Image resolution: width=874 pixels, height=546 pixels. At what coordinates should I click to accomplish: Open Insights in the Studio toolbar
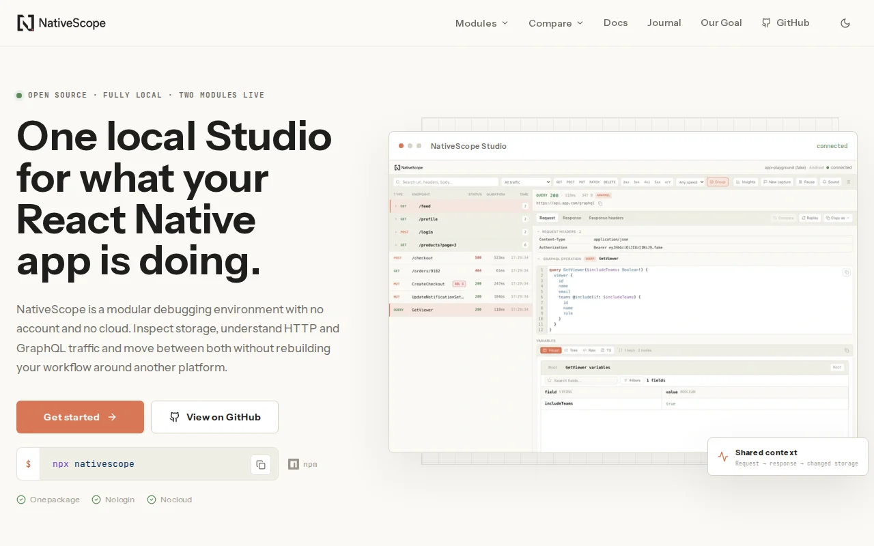(x=746, y=182)
